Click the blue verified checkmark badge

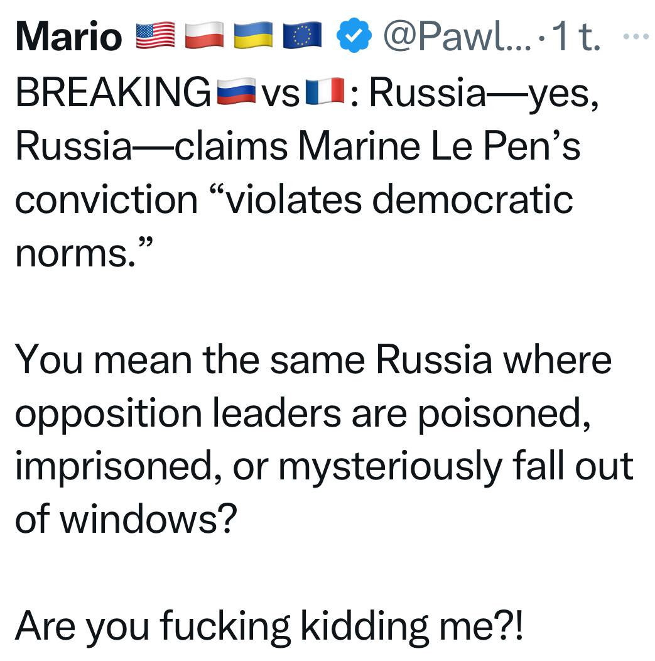click(x=354, y=35)
